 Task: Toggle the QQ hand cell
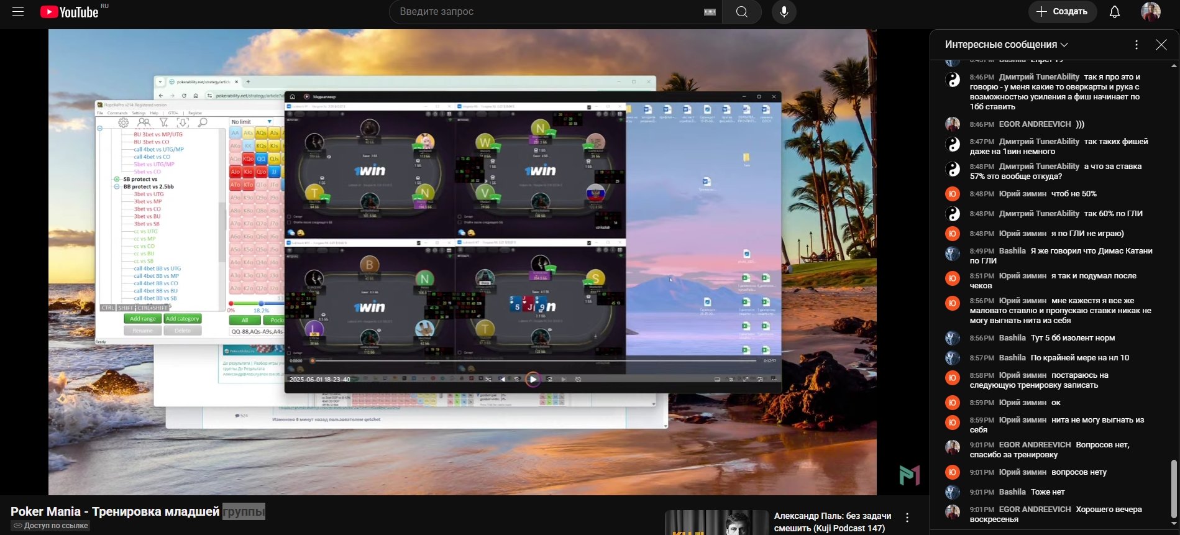tap(261, 158)
